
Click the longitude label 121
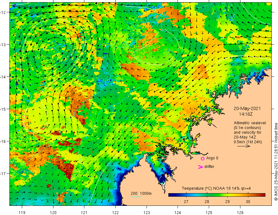[84, 212]
